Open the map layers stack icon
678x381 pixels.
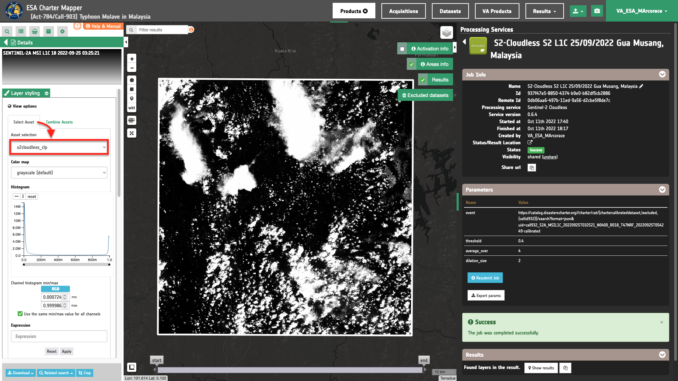[447, 32]
